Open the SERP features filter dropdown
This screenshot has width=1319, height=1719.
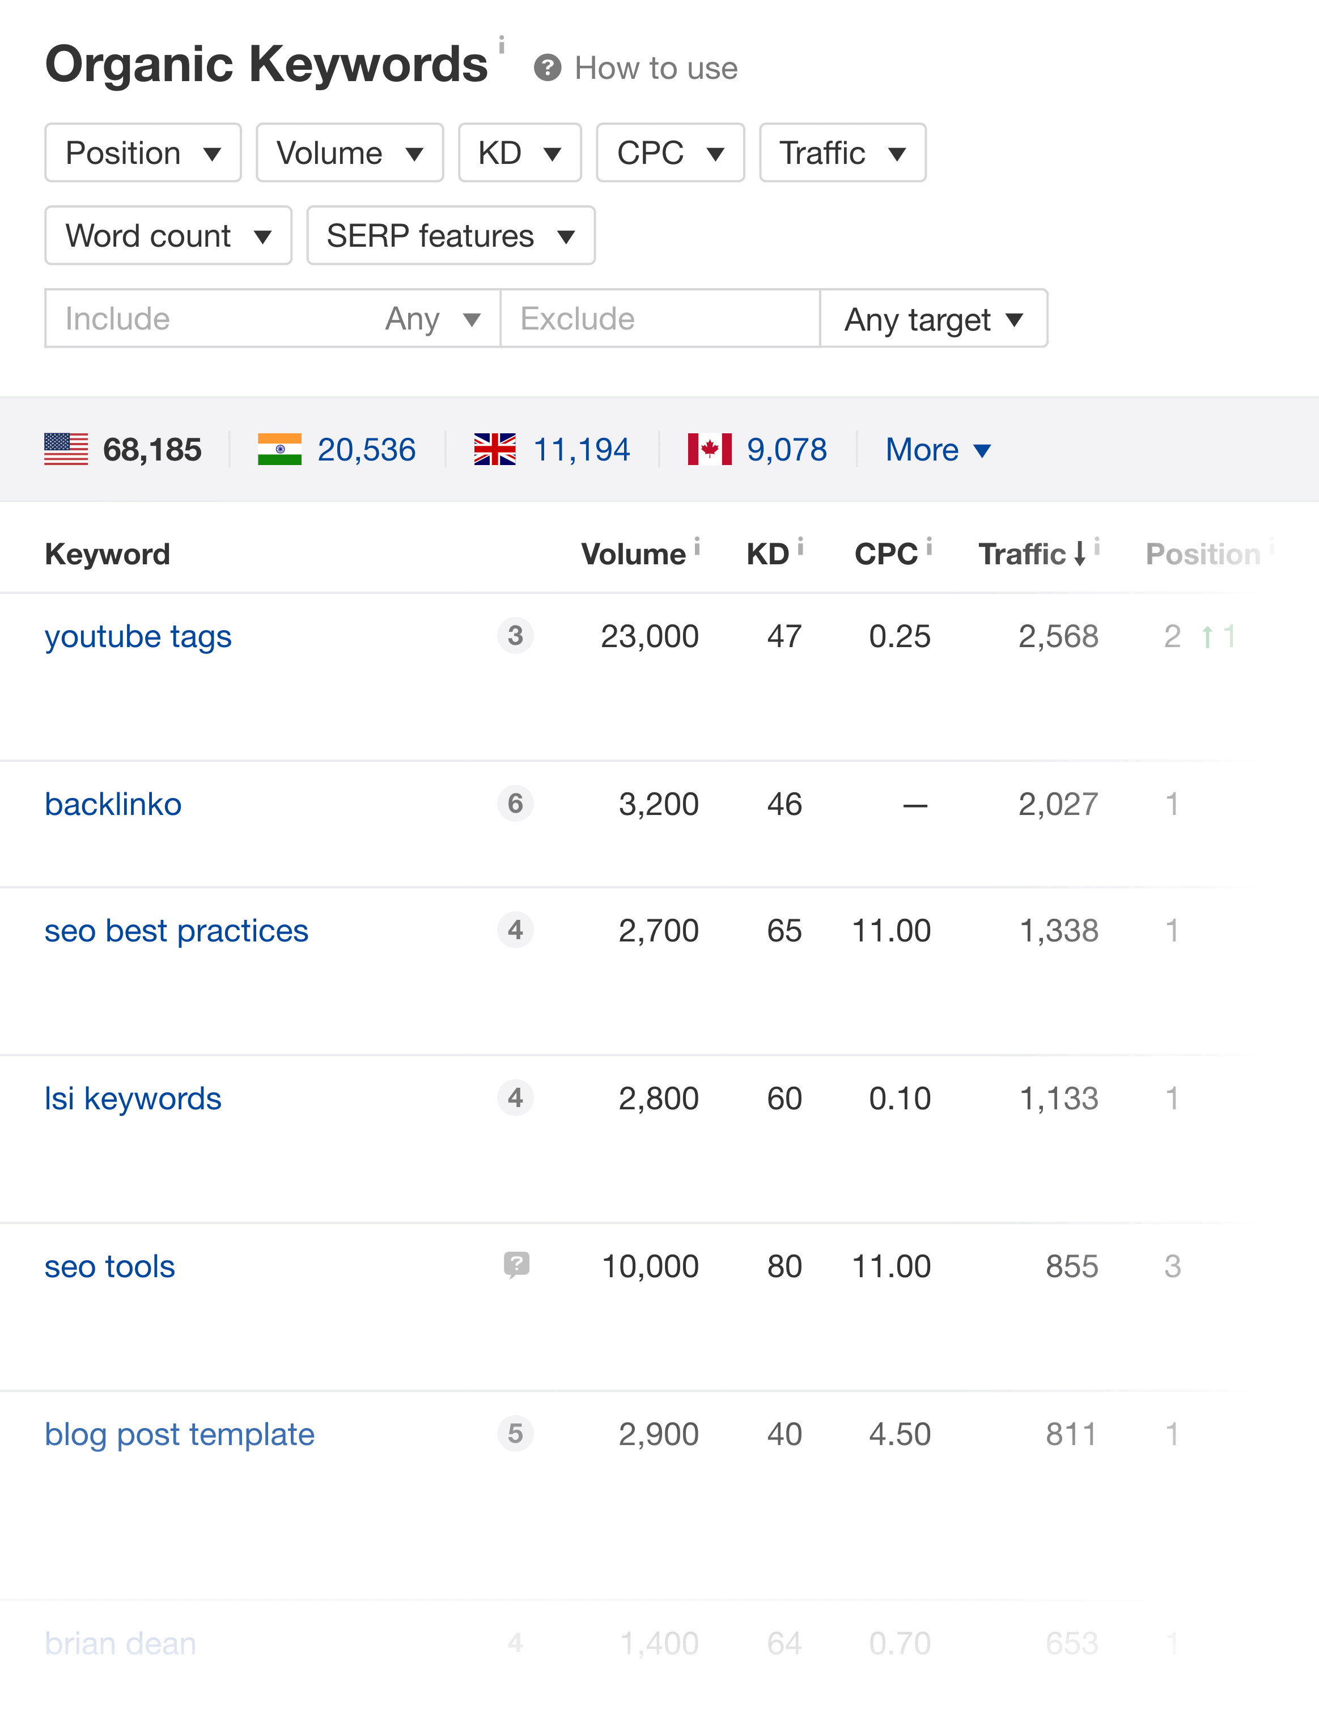tap(451, 236)
